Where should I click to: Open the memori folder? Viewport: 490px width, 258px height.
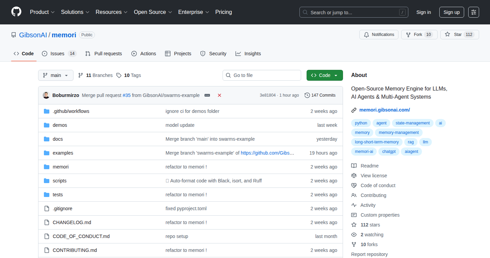tap(61, 167)
